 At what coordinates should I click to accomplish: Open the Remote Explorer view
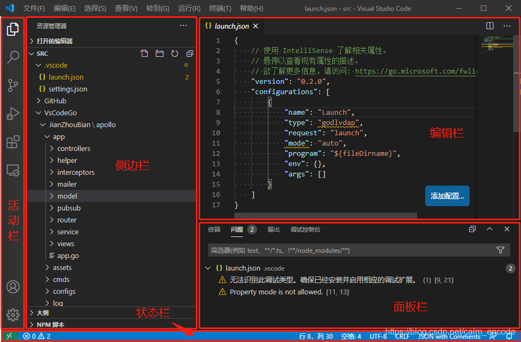13,170
